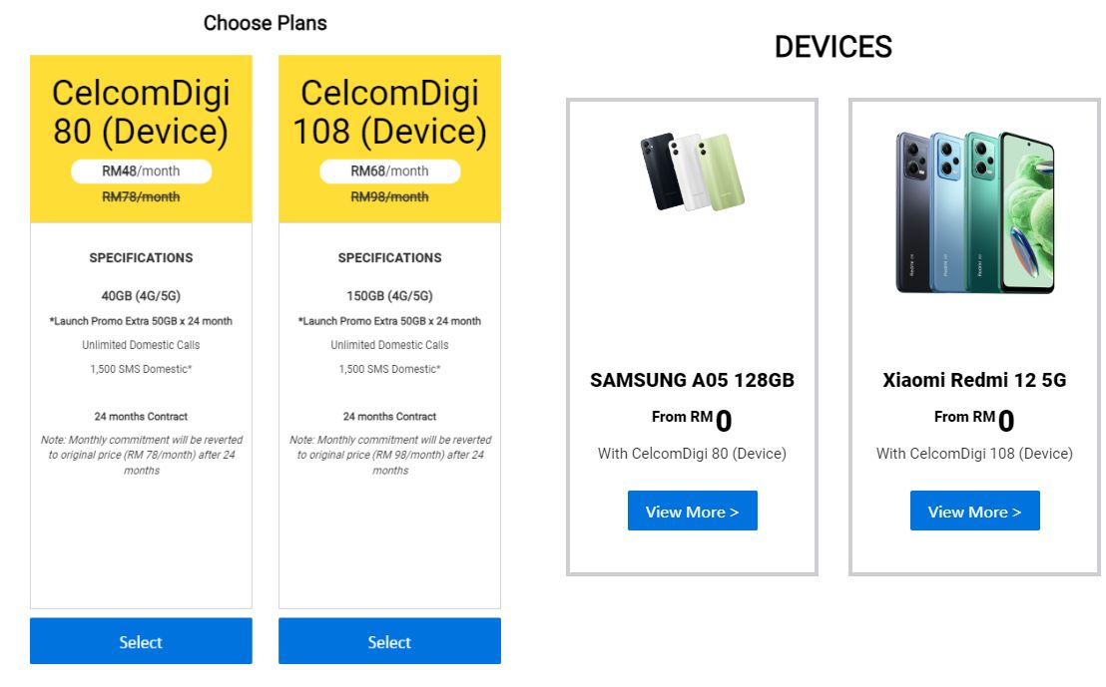
Task: Click the struck-through RM78/month price
Action: [x=140, y=196]
